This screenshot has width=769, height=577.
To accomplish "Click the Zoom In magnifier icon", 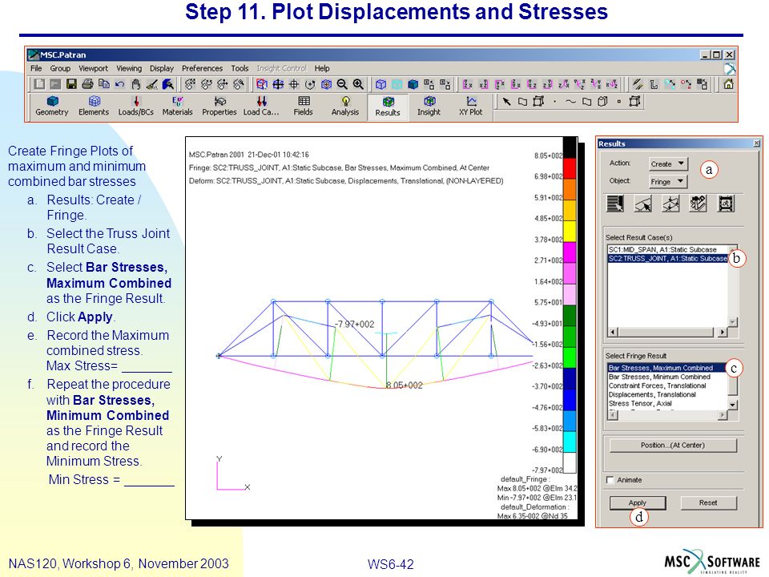I will [x=358, y=84].
